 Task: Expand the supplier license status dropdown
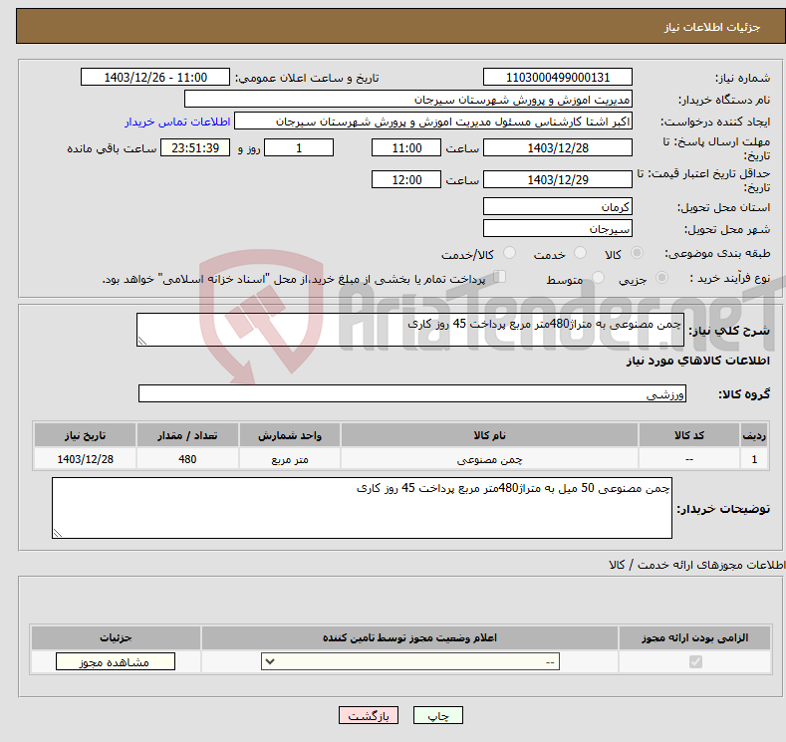[x=410, y=662]
